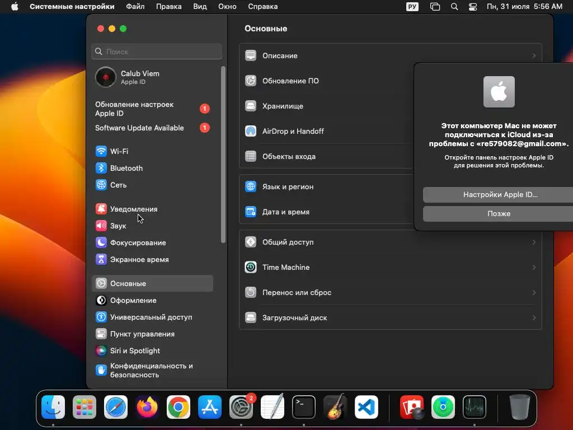
Task: Open Общий доступ row chevron
Action: [534, 242]
